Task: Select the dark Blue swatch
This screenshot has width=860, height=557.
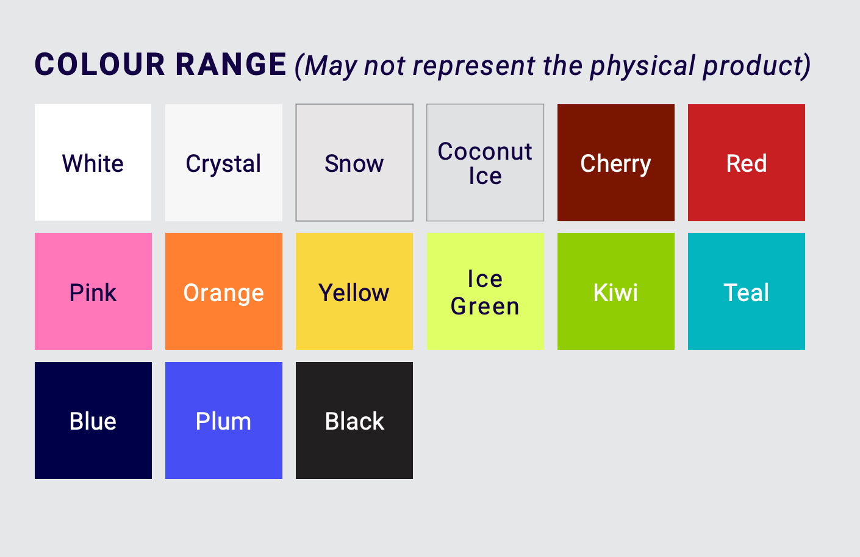Action: point(93,420)
